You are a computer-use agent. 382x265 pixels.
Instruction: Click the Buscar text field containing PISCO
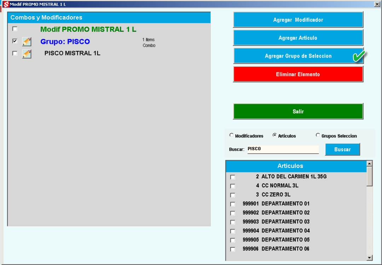pos(283,149)
